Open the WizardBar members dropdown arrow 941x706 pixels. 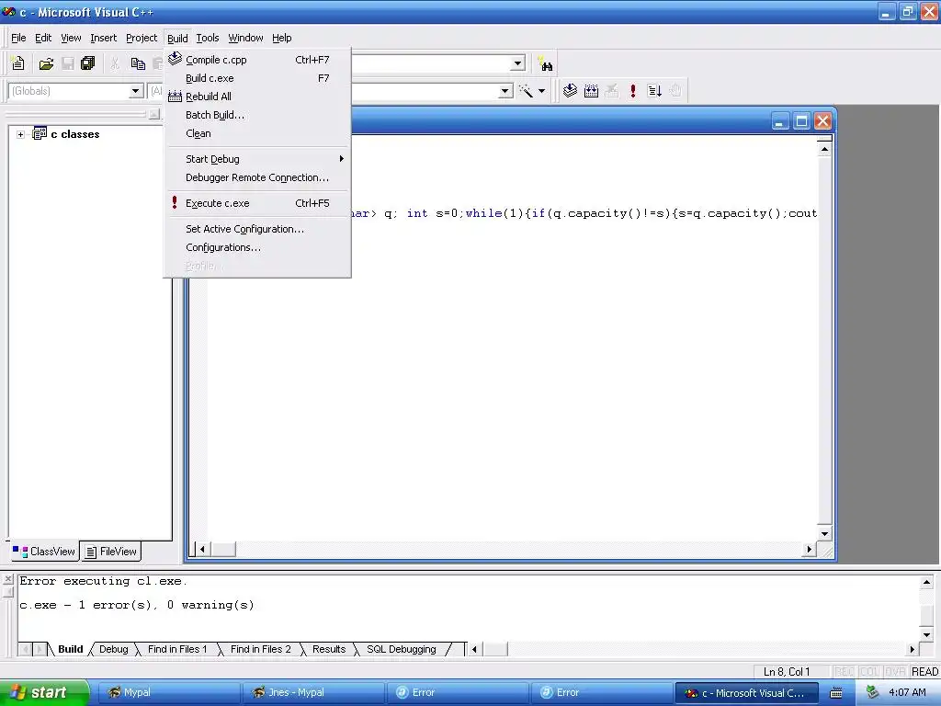[505, 91]
